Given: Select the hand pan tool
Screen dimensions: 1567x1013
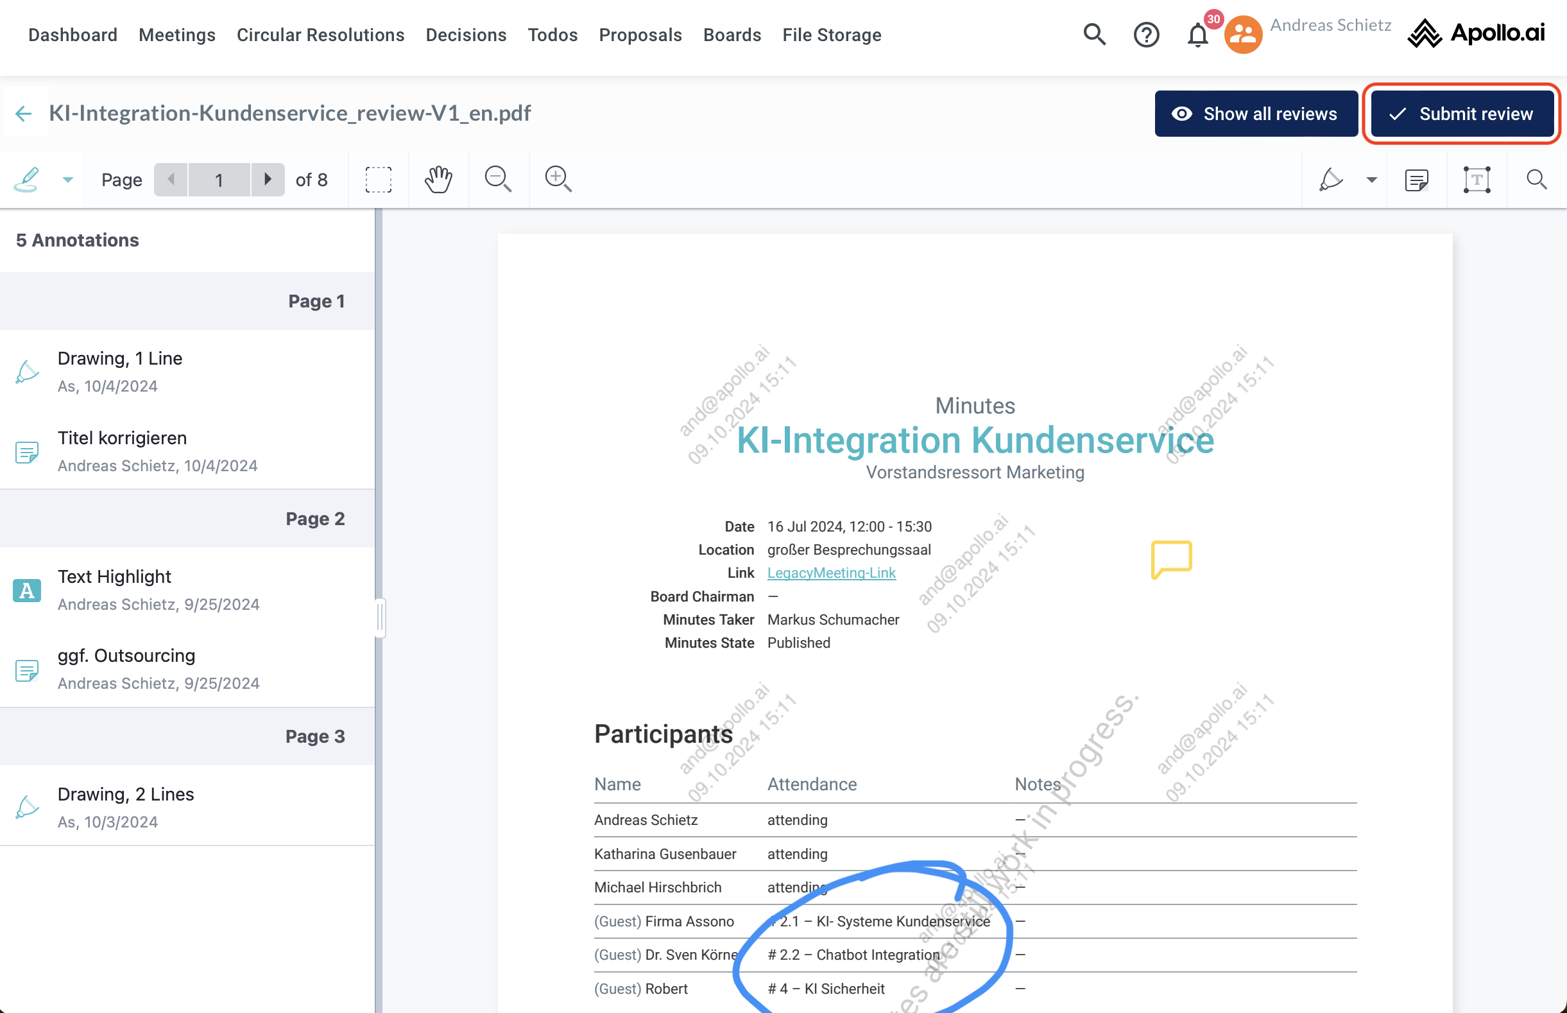Looking at the screenshot, I should pyautogui.click(x=438, y=179).
